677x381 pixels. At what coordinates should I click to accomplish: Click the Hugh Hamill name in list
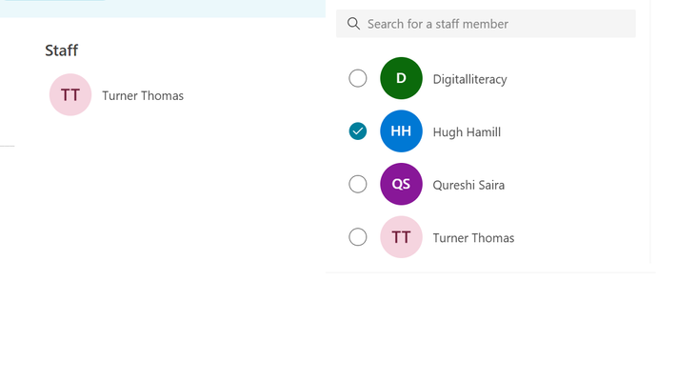[x=467, y=132]
